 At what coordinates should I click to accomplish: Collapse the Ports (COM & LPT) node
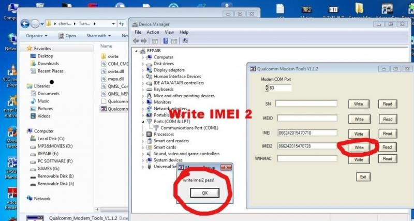(143, 121)
